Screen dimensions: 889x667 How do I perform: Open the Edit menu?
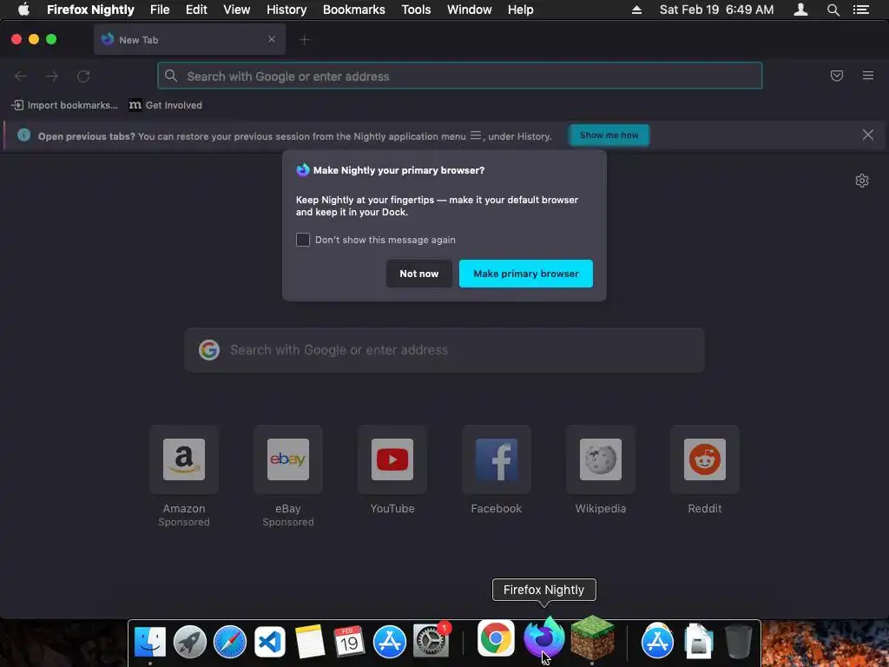(x=196, y=10)
